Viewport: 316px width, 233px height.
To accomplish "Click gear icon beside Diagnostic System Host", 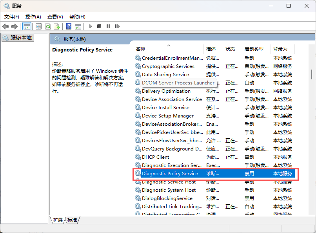I will pos(138,190).
